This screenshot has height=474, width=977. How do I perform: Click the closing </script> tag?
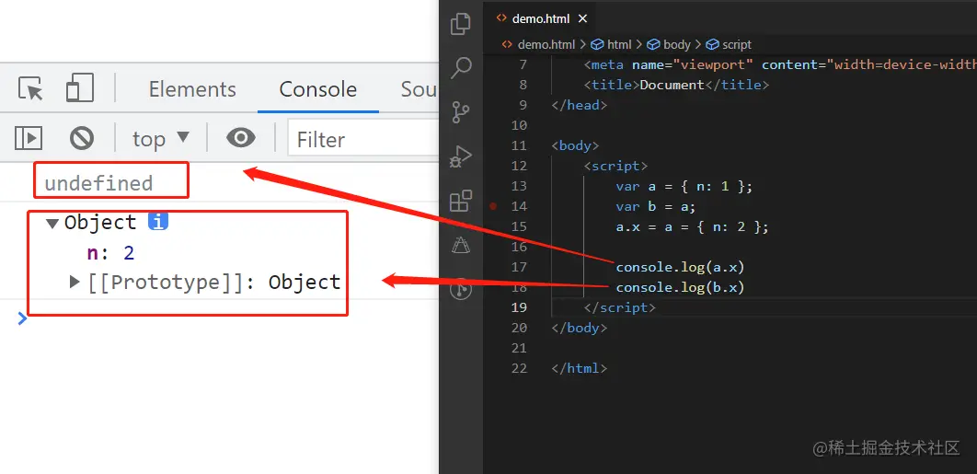[619, 307]
